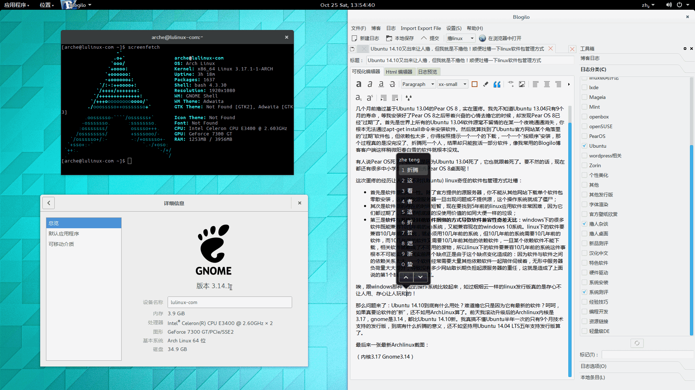This screenshot has height=390, width=695.
Task: Open the 设置(S) menu
Action: coord(454,28)
